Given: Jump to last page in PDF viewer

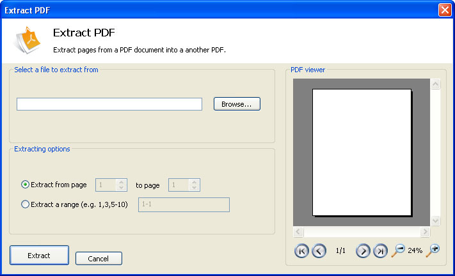Looking at the screenshot, I should click(380, 251).
